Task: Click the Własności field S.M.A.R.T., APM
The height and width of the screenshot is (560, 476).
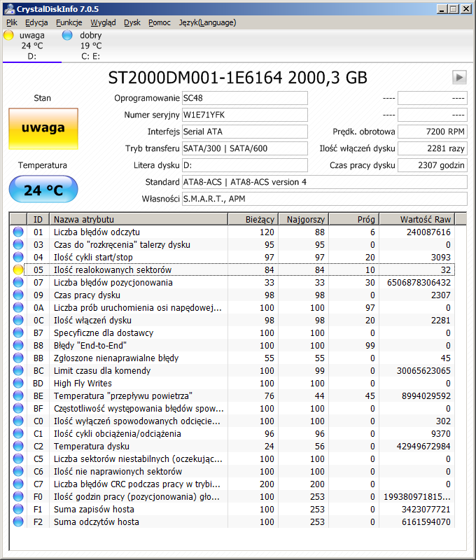Action: (325, 199)
